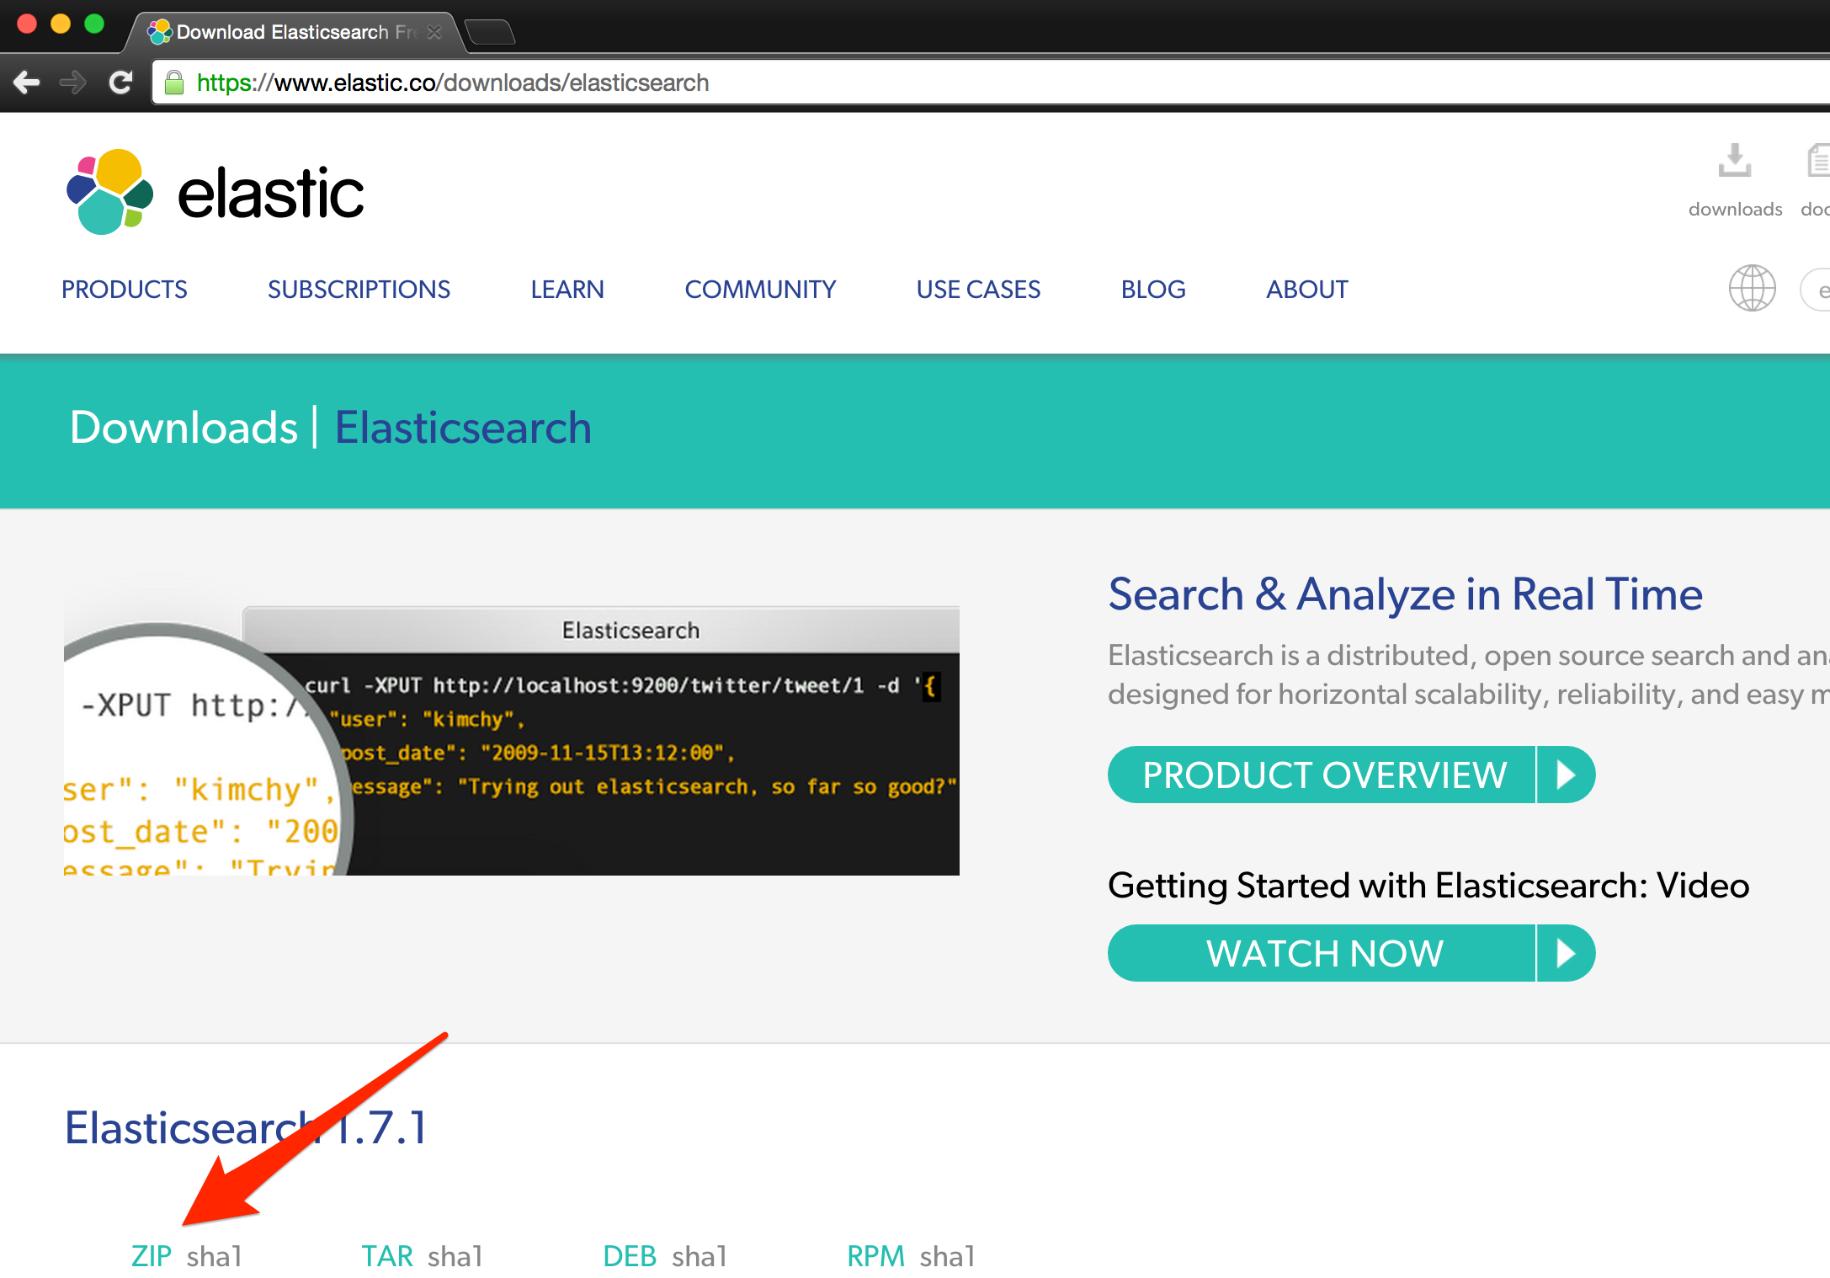Click the macOS green fullscreen window button
This screenshot has height=1278, width=1830.
coord(94,24)
